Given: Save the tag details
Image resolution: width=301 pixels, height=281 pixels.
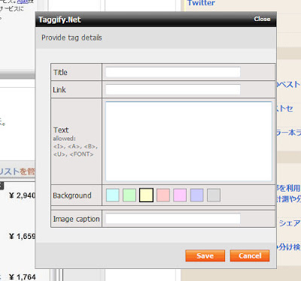Looking at the screenshot, I should (x=205, y=255).
